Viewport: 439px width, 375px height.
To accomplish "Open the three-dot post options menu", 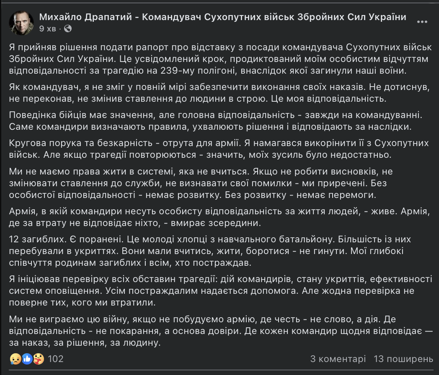I will (422, 22).
